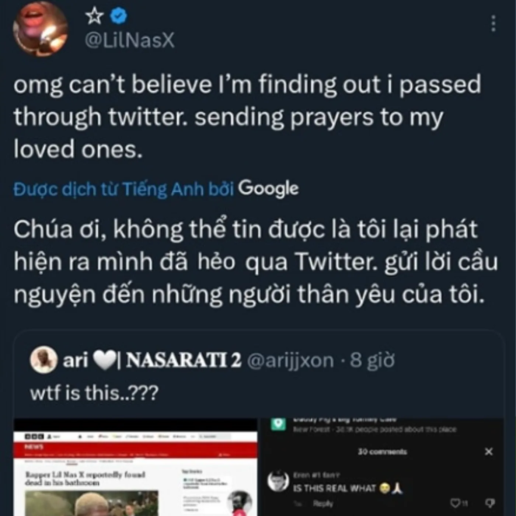Click the '8 giờ' timestamp
The image size is (516, 516).
point(372,360)
